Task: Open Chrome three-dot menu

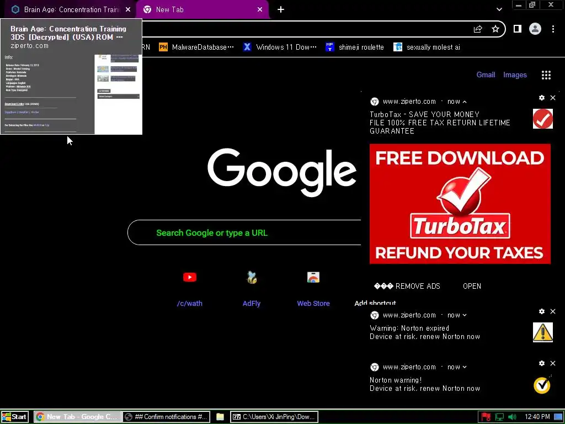Action: click(x=553, y=29)
